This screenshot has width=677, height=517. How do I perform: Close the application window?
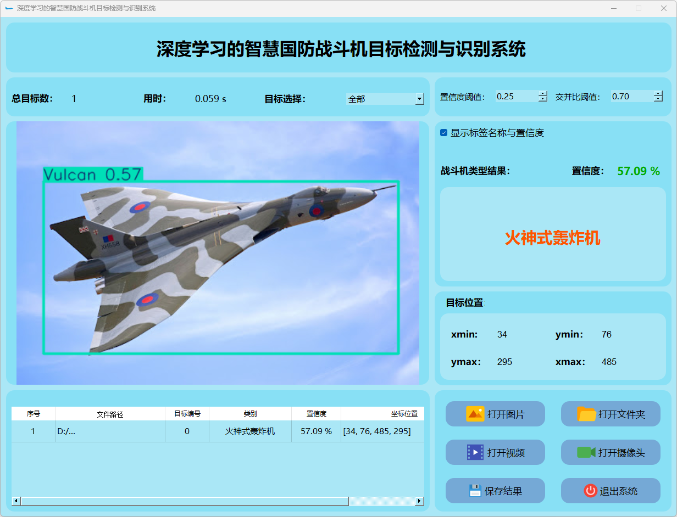click(664, 8)
